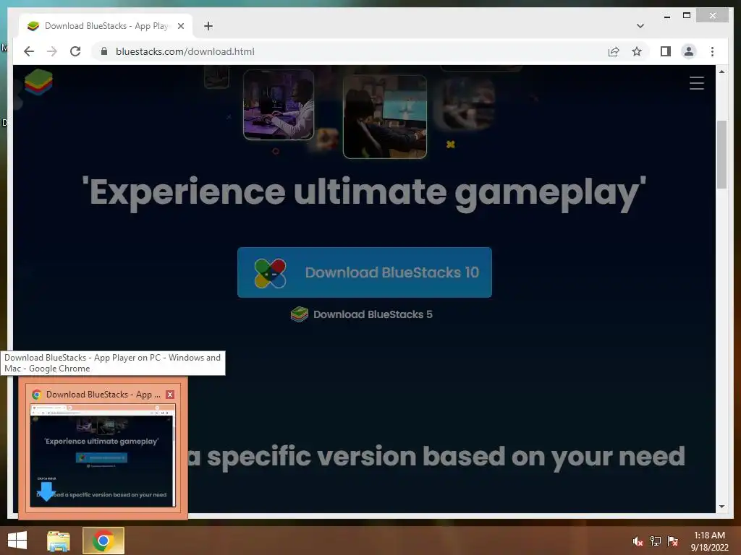This screenshot has width=741, height=555.
Task: Open the hamburger menu on page
Action: 697,83
